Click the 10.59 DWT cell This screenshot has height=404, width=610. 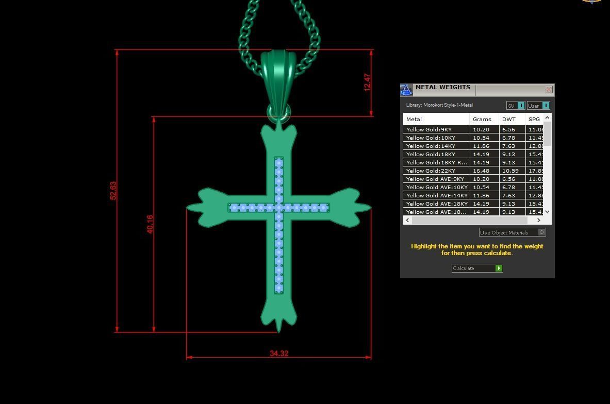512,171
